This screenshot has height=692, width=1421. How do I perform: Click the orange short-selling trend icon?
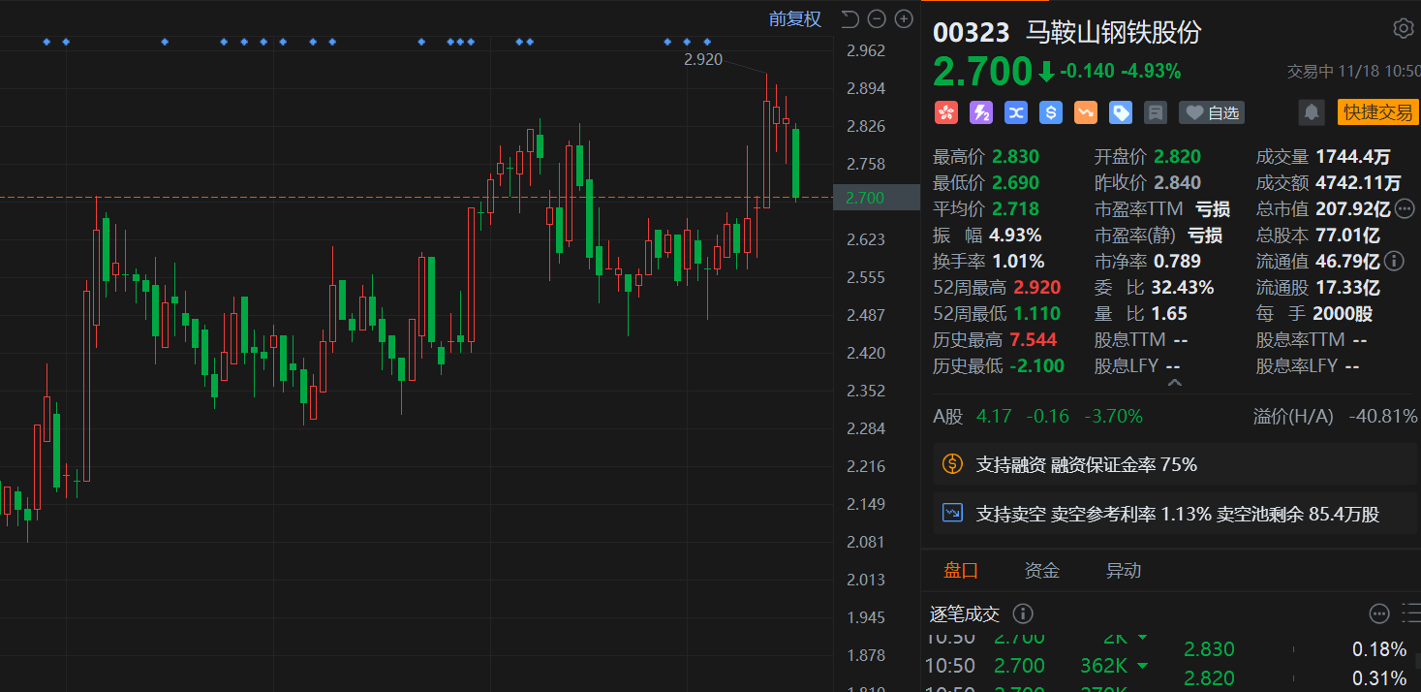[x=1085, y=112]
